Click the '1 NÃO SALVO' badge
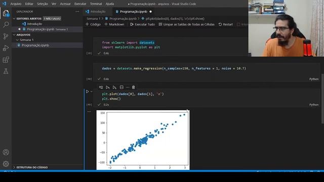 (52, 19)
